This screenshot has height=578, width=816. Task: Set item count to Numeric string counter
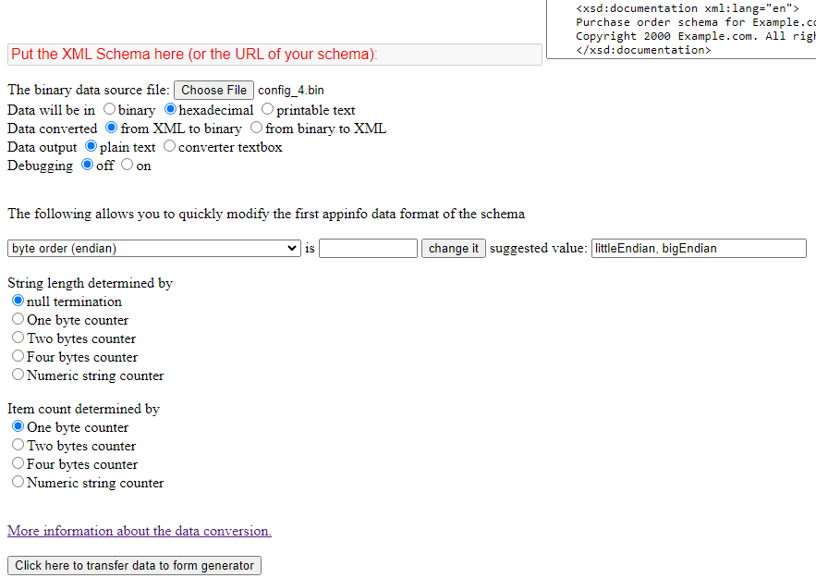click(18, 482)
